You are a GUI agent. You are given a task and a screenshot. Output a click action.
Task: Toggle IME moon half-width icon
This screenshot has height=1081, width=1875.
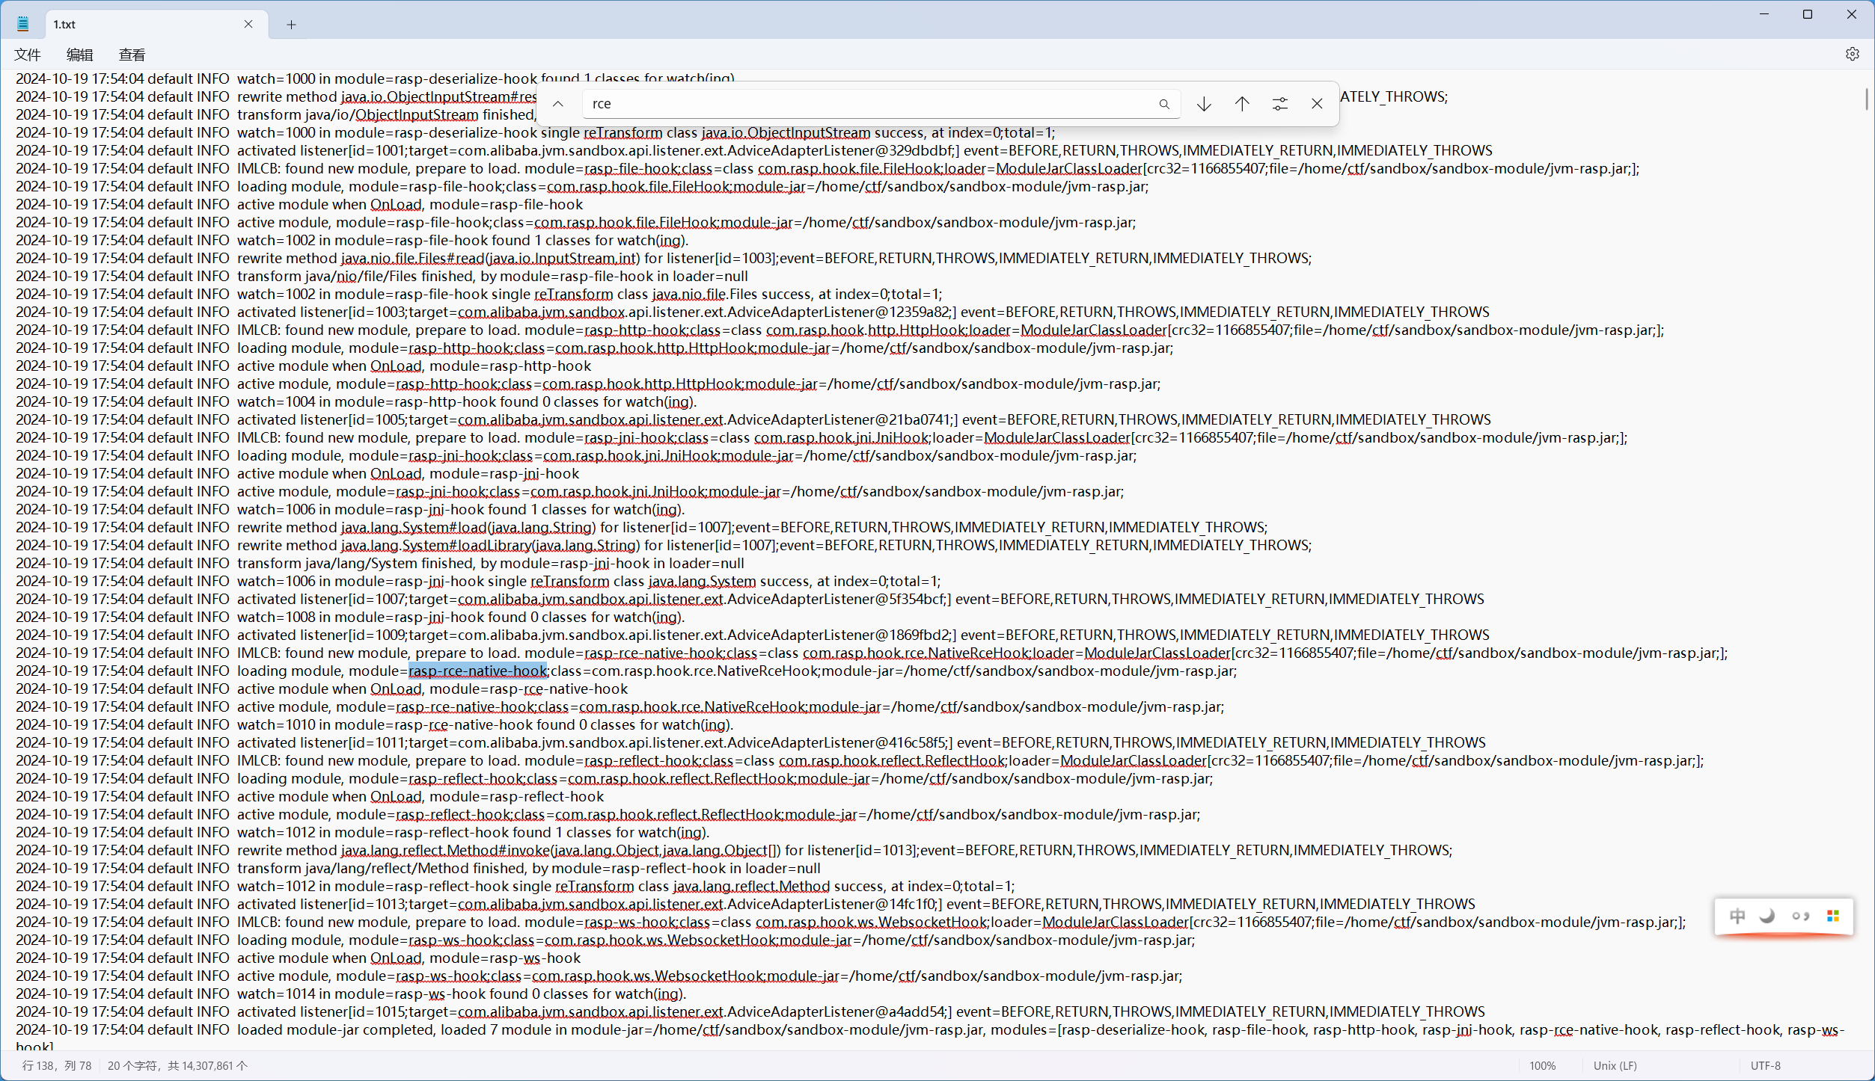[1768, 916]
